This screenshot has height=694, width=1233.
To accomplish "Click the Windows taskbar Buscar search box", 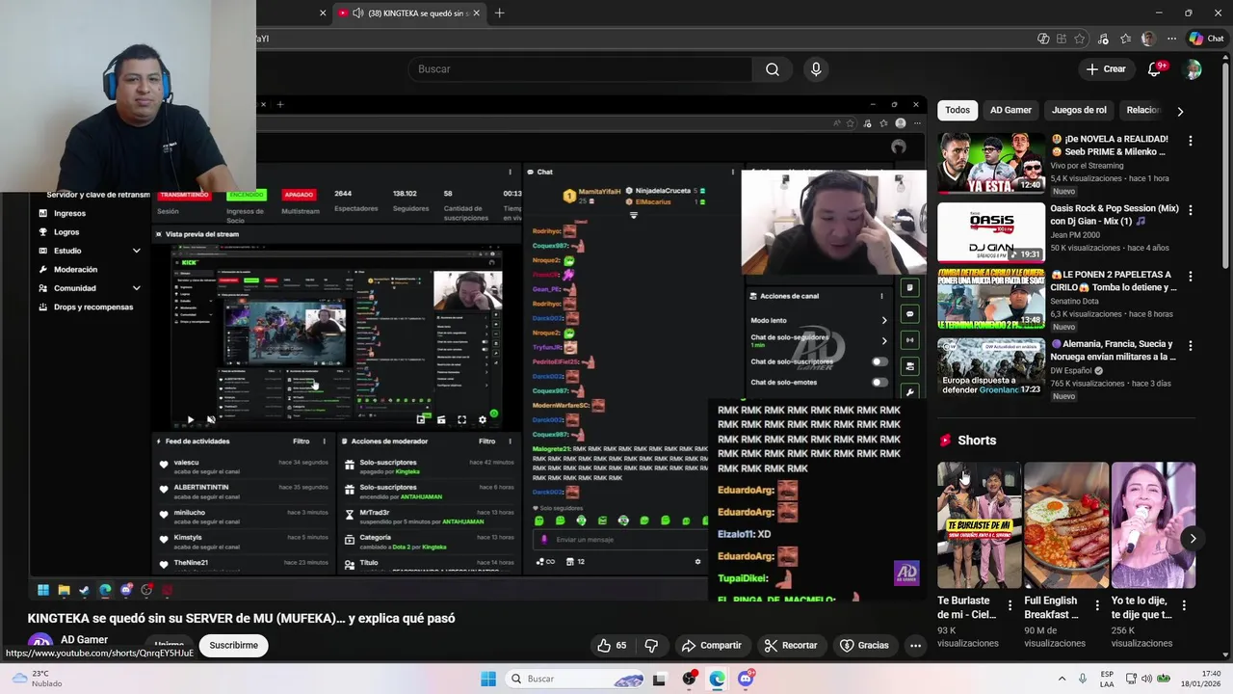I will click(577, 679).
